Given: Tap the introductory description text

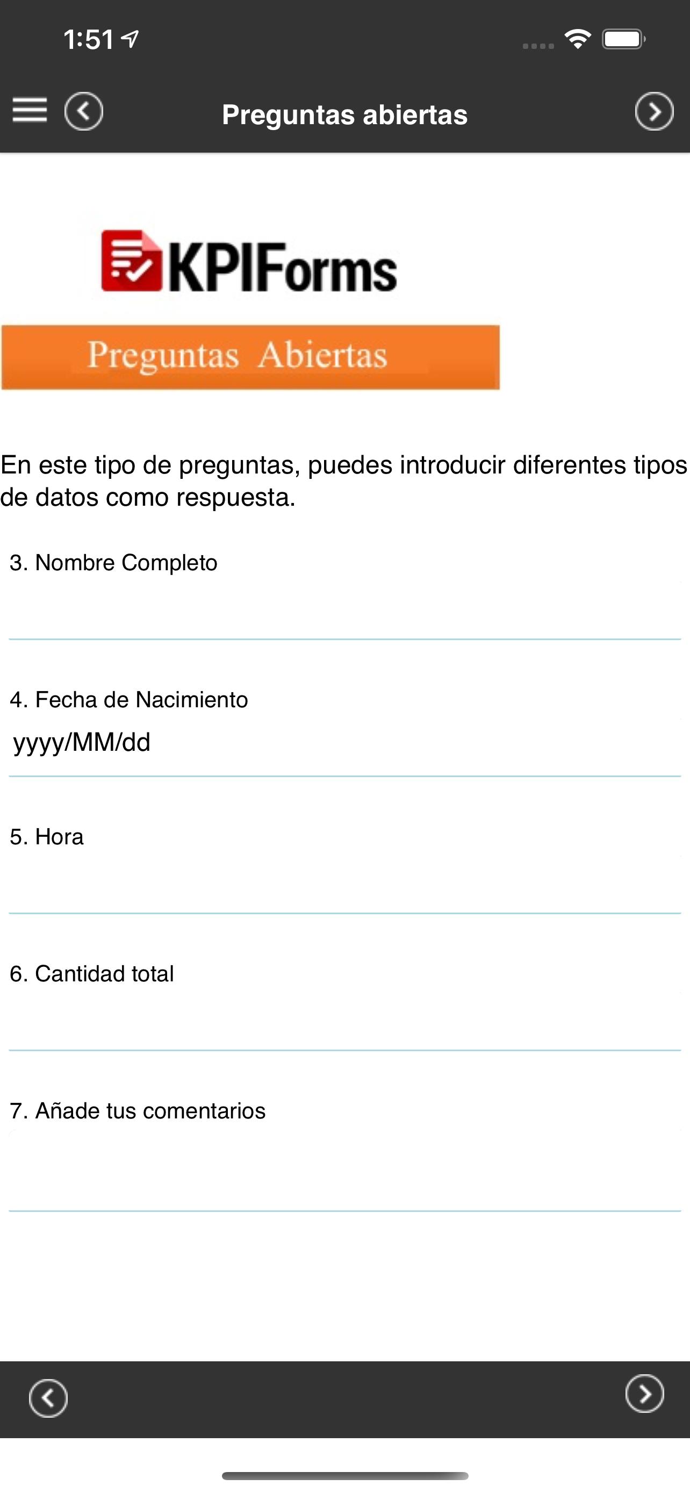Looking at the screenshot, I should (x=344, y=480).
